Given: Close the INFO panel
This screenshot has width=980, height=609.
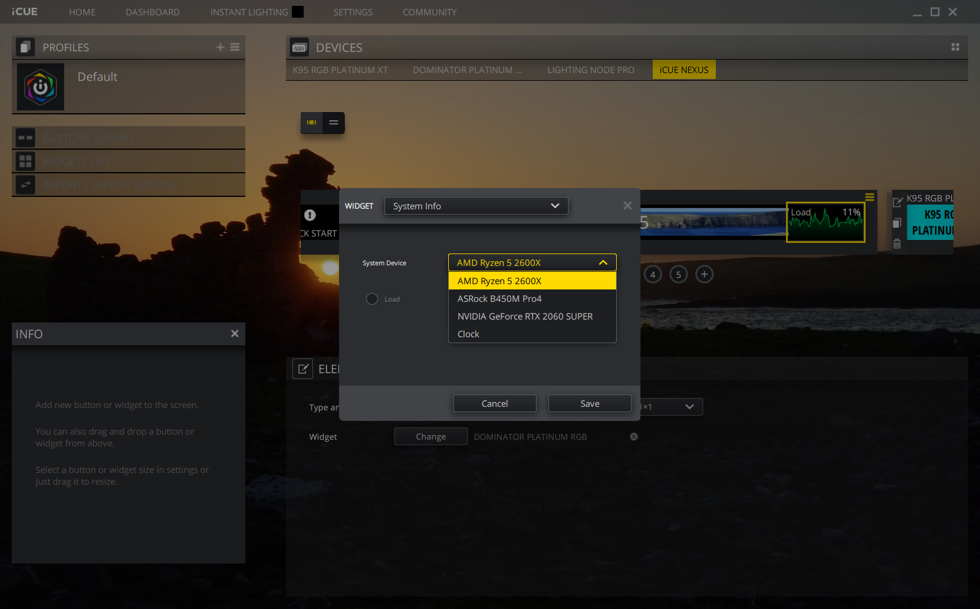Looking at the screenshot, I should pyautogui.click(x=235, y=334).
